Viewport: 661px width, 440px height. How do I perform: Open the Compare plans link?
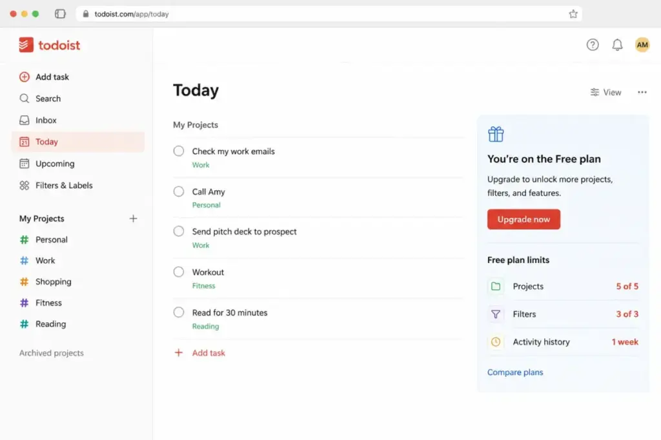515,372
